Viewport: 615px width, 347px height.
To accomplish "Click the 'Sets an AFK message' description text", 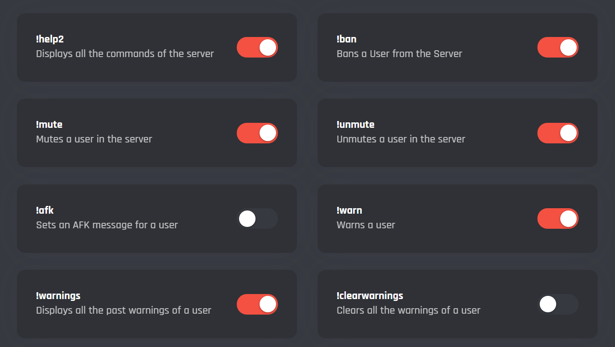I will pyautogui.click(x=107, y=225).
